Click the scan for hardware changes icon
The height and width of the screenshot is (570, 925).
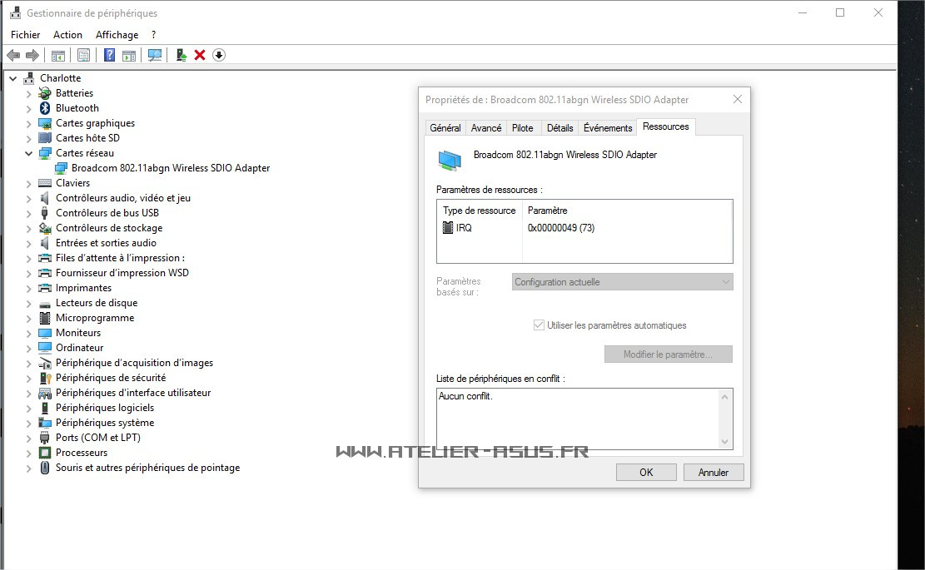(x=155, y=55)
